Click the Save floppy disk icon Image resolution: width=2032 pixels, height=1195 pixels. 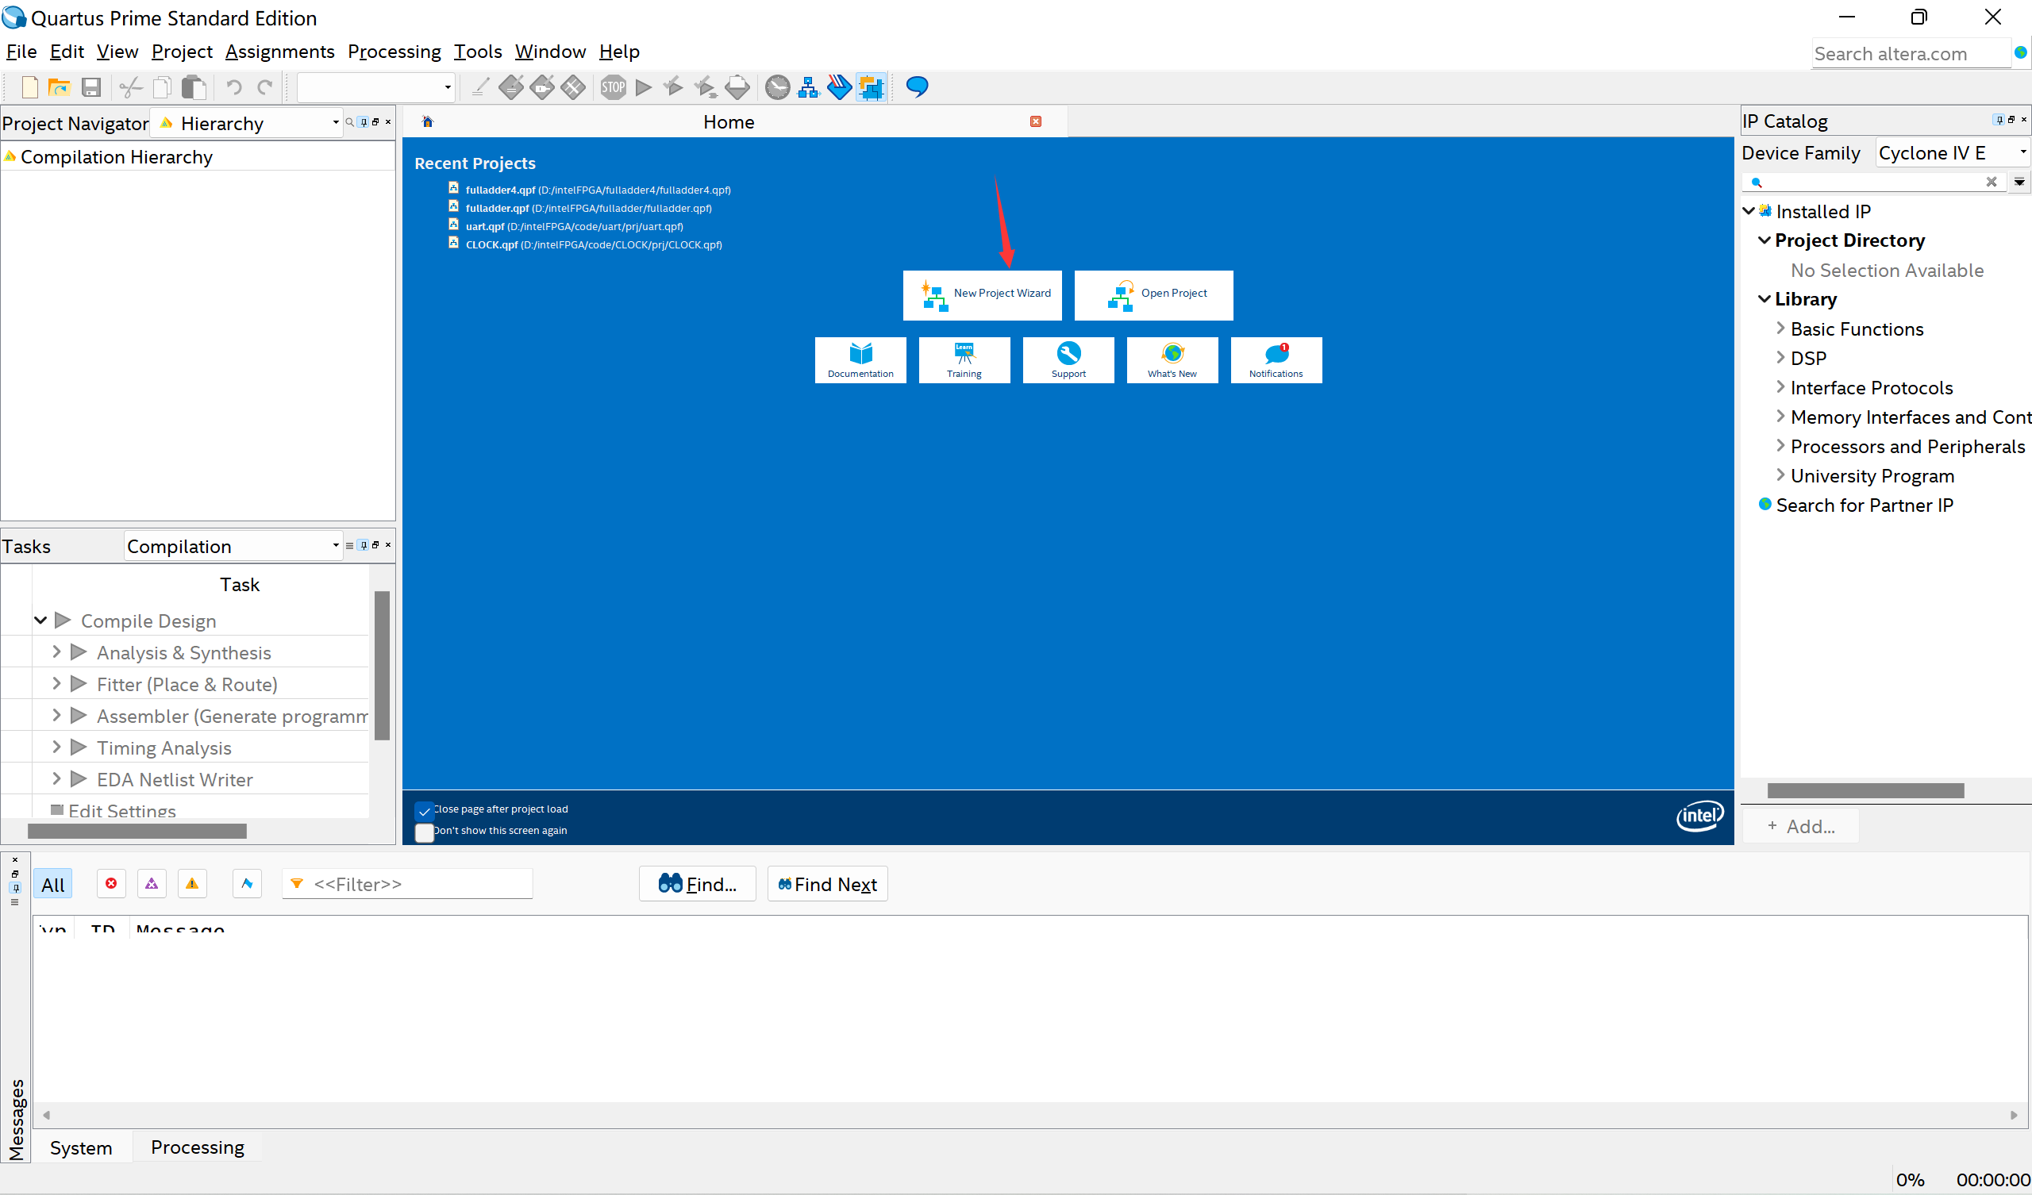(91, 87)
